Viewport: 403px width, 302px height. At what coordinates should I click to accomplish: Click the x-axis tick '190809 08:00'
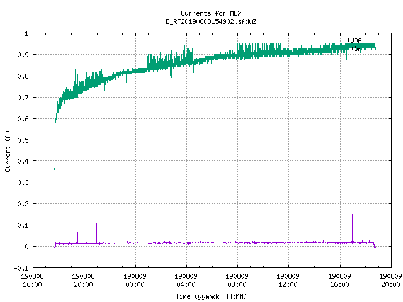237,280
